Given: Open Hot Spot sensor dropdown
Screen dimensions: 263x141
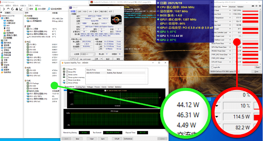Looking at the screenshot, I should 230,21.
